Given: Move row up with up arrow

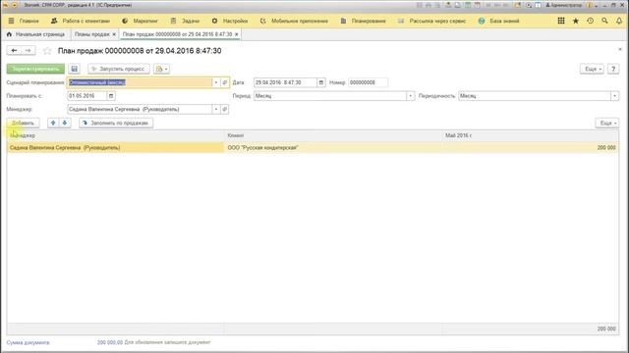Looking at the screenshot, I should point(53,123).
